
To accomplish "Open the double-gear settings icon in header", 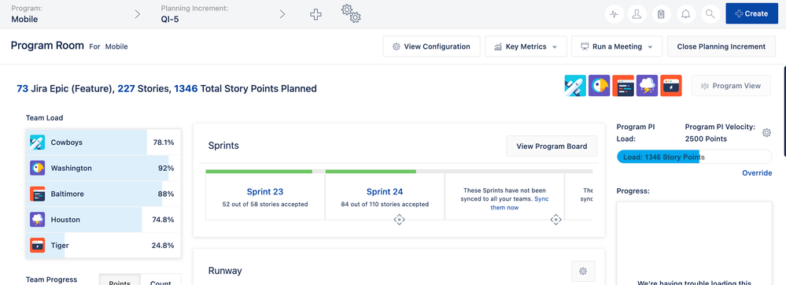I will 351,13.
